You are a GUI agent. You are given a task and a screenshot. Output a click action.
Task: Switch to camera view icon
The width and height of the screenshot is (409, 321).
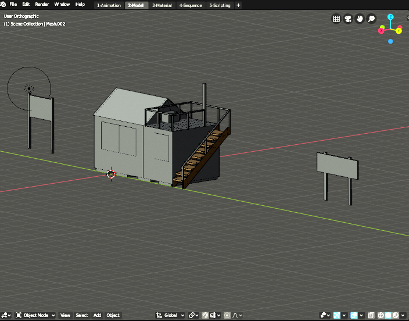point(348,19)
